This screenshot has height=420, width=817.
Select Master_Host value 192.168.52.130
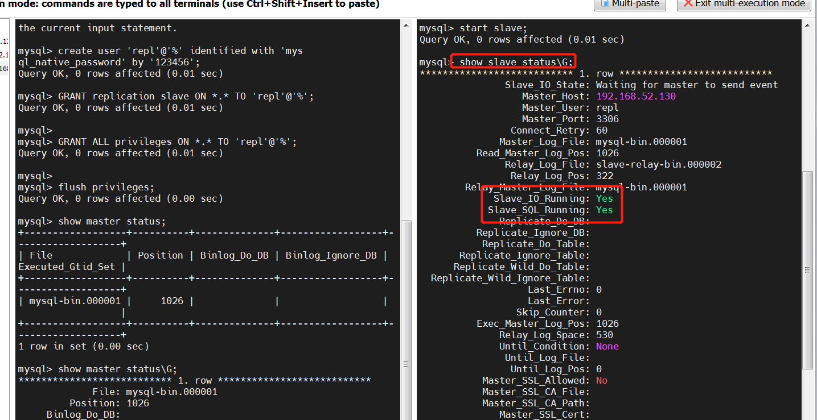[x=635, y=96]
